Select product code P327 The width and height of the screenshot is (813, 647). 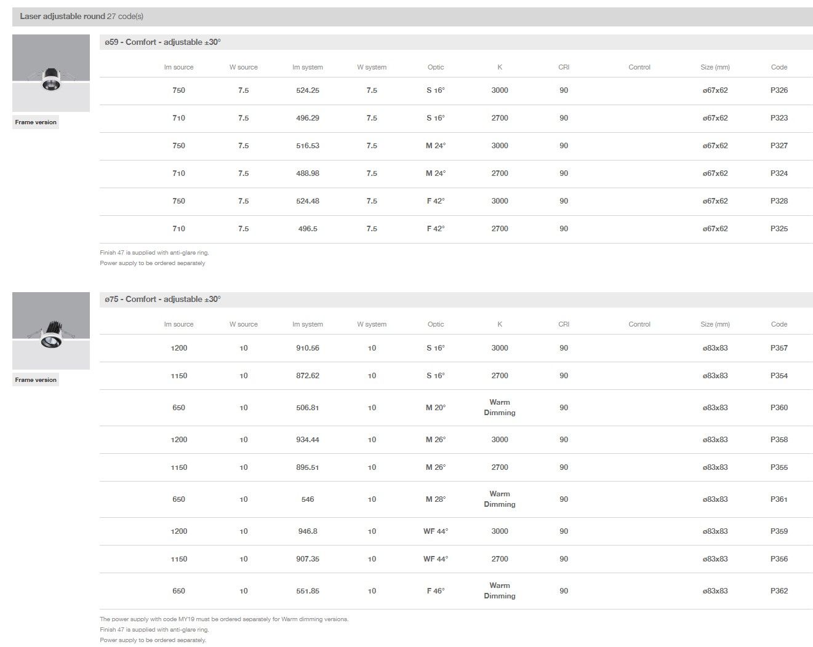coord(779,146)
